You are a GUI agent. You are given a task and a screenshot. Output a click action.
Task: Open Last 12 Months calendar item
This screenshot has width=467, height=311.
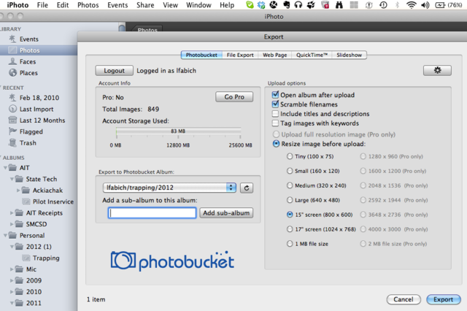pyautogui.click(x=42, y=120)
